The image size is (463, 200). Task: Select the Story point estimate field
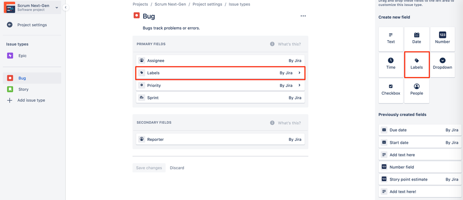click(x=420, y=179)
